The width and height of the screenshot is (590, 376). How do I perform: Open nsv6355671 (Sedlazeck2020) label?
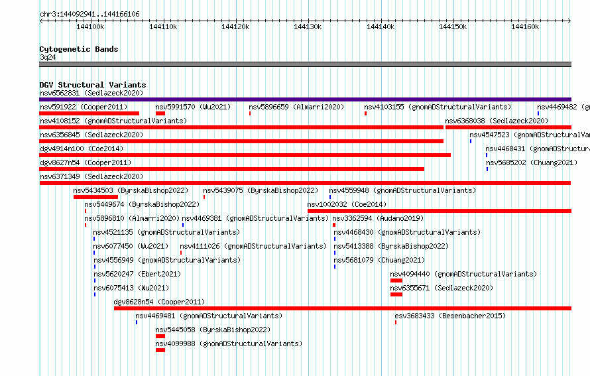[442, 288]
